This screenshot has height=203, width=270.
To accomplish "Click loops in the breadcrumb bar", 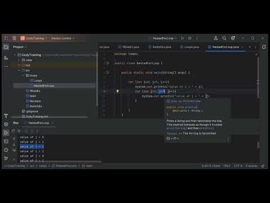I will pos(43,166).
